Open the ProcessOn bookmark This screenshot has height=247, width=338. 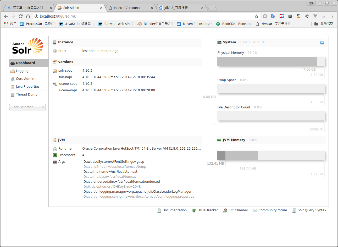[x=37, y=24]
